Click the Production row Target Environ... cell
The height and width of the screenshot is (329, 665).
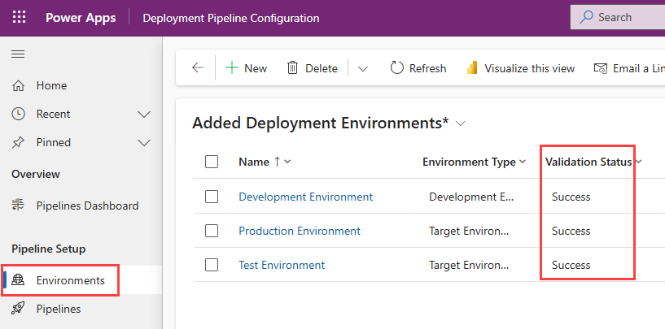pos(469,231)
